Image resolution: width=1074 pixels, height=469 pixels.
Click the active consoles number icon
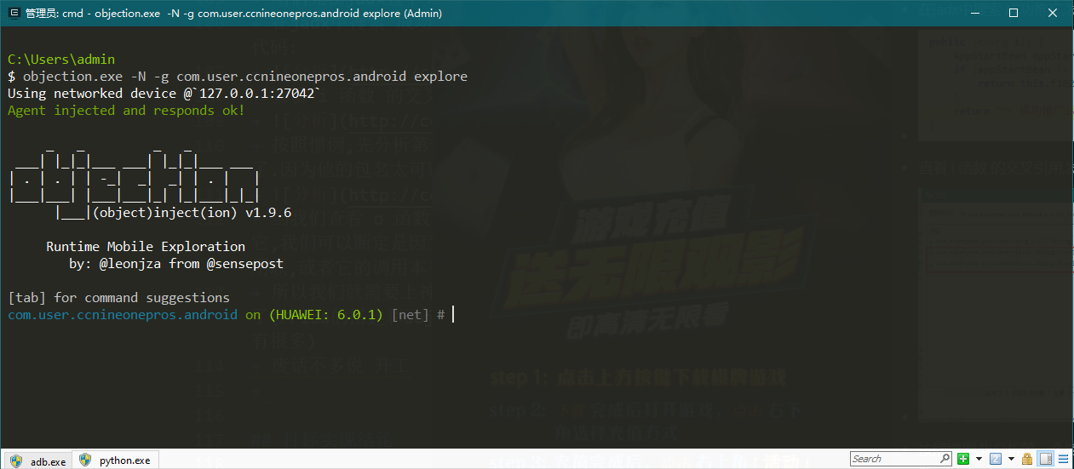[995, 460]
